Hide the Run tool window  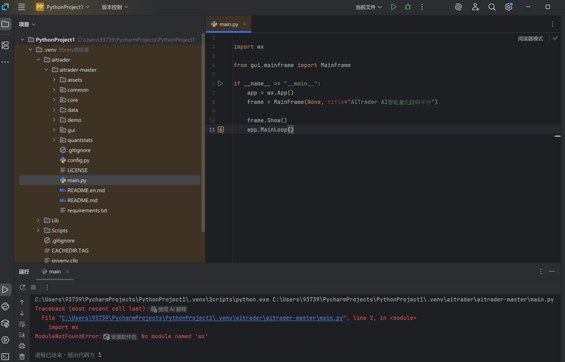click(x=552, y=271)
